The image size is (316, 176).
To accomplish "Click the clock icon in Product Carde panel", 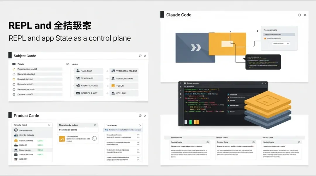I will (x=95, y=139).
